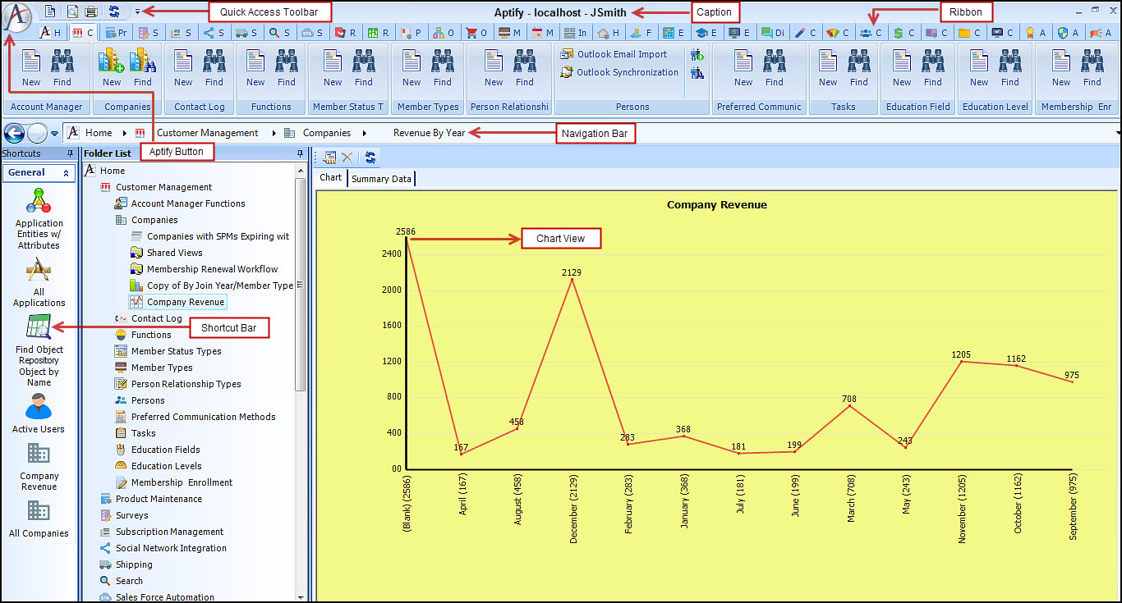Select the C Customer Management ribbon tab
This screenshot has width=1122, height=603.
pos(83,33)
